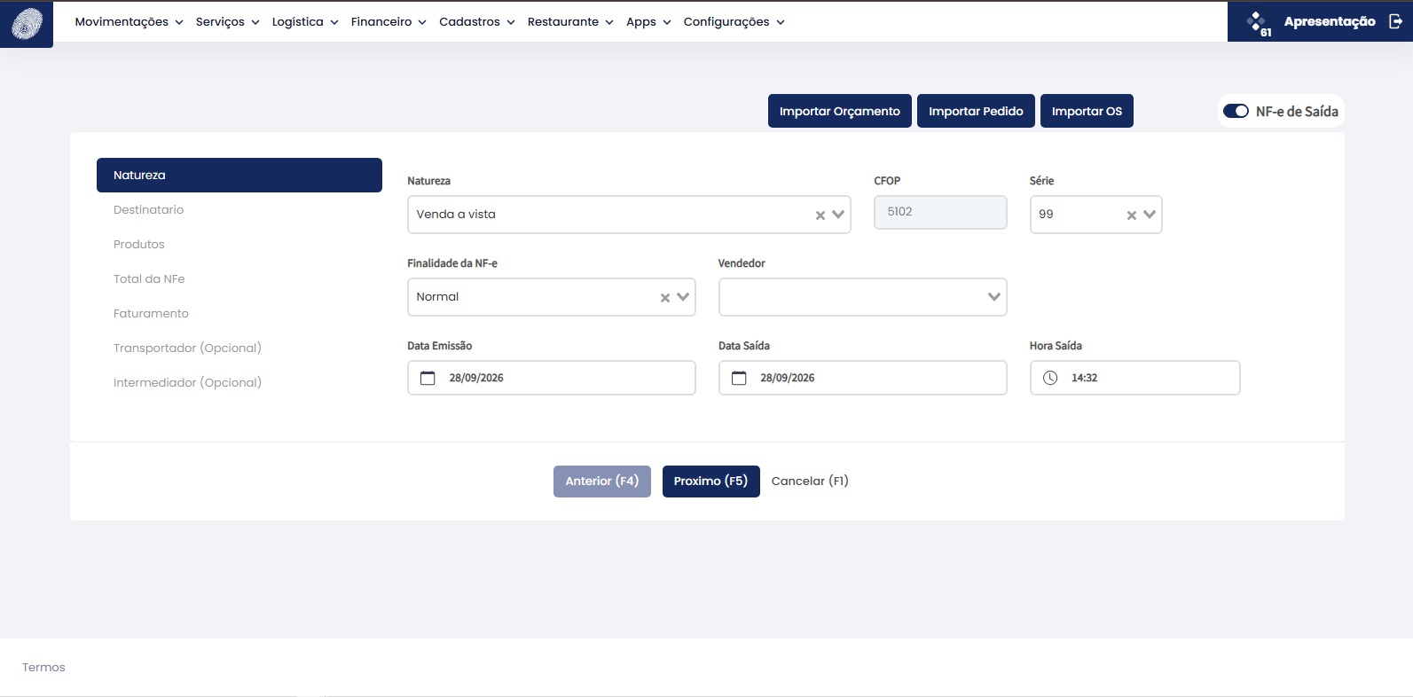Viewport: 1413px width, 697px height.
Task: Open the Cadastros menu
Action: tap(477, 22)
